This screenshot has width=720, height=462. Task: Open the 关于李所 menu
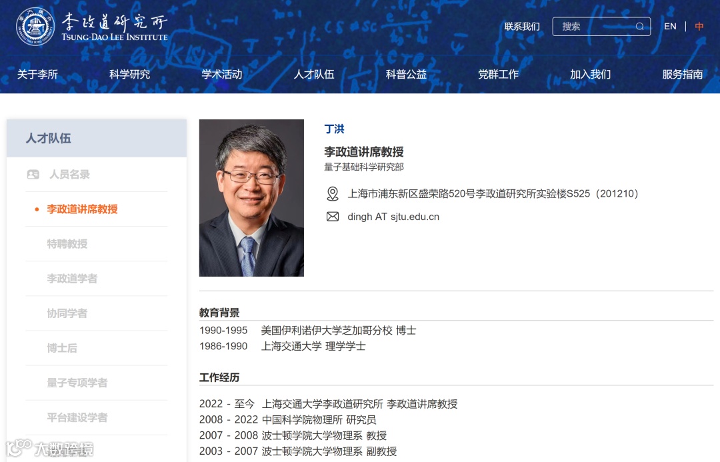point(37,75)
